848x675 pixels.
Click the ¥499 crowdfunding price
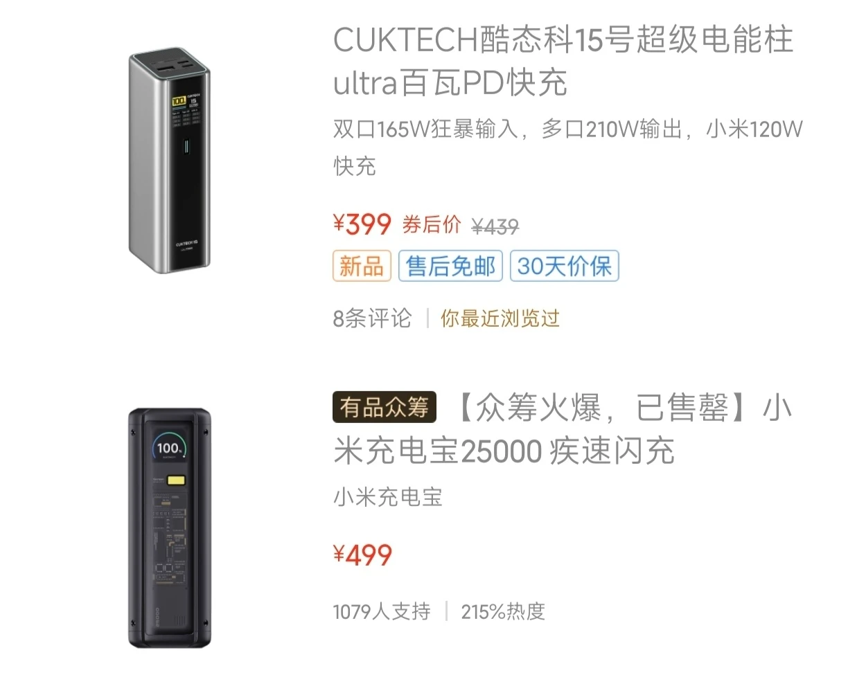[362, 555]
